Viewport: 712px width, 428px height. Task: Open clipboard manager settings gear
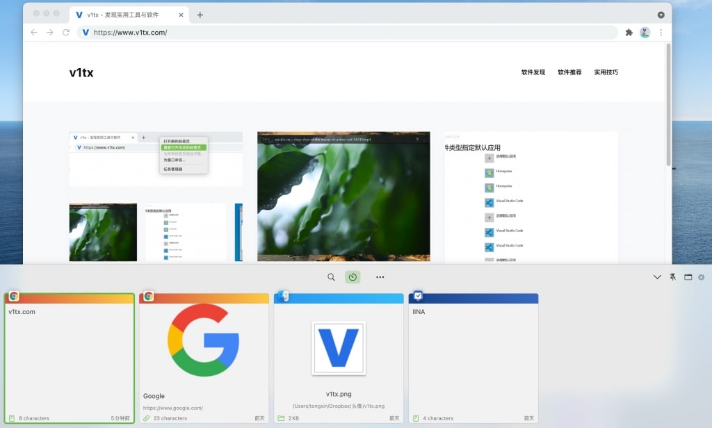coord(702,277)
